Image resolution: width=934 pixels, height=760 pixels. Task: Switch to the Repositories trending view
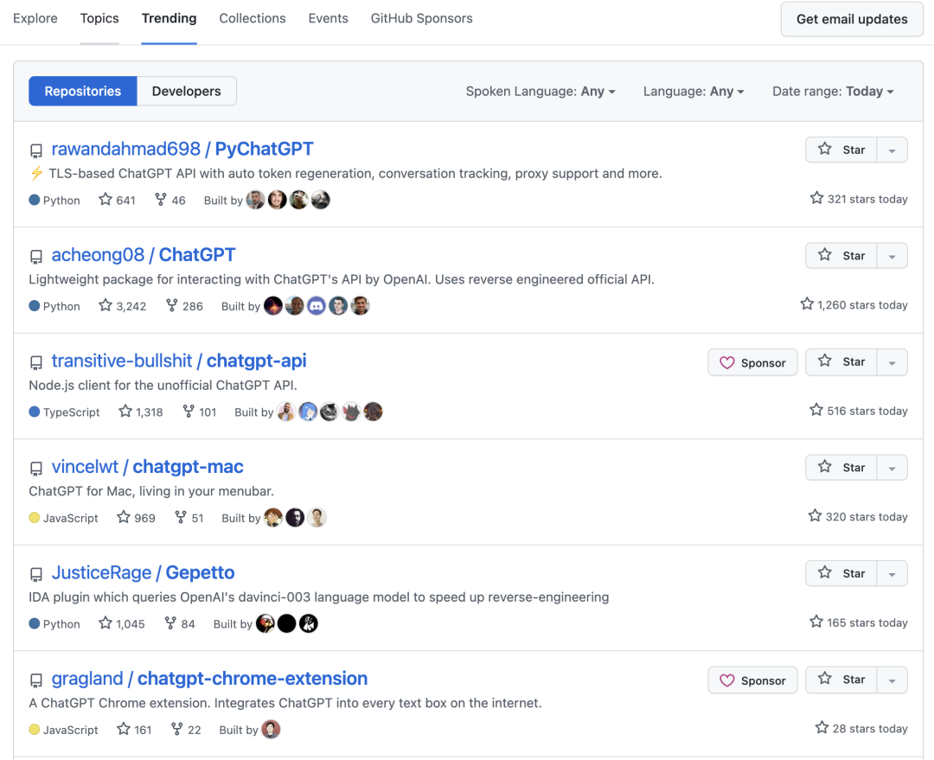tap(83, 91)
